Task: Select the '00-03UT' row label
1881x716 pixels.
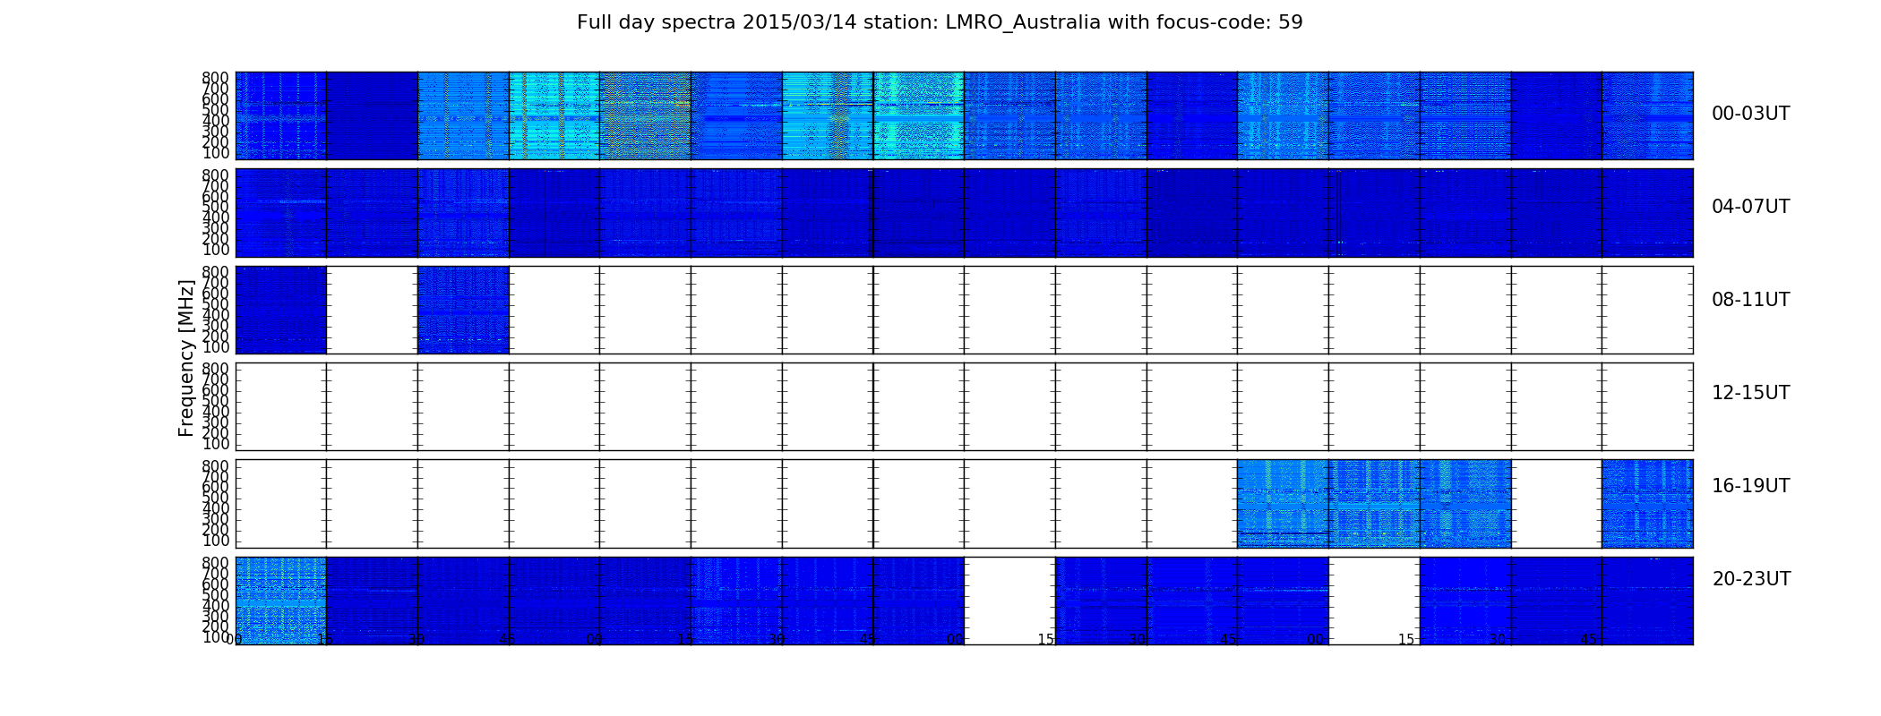Action: [1750, 114]
